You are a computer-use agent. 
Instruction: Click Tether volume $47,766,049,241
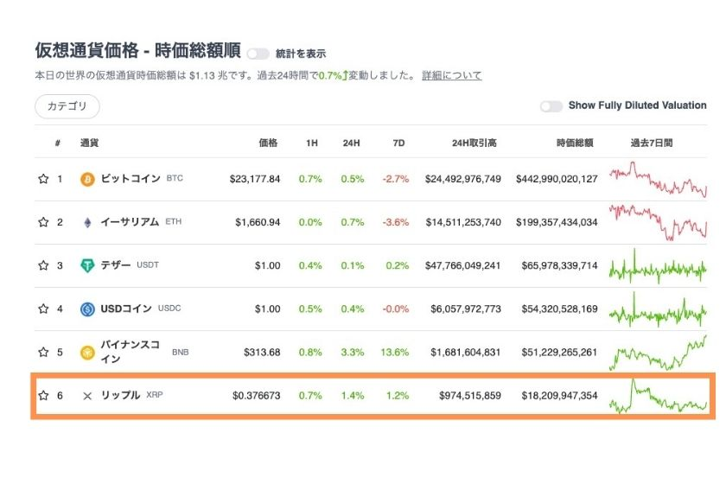463,265
